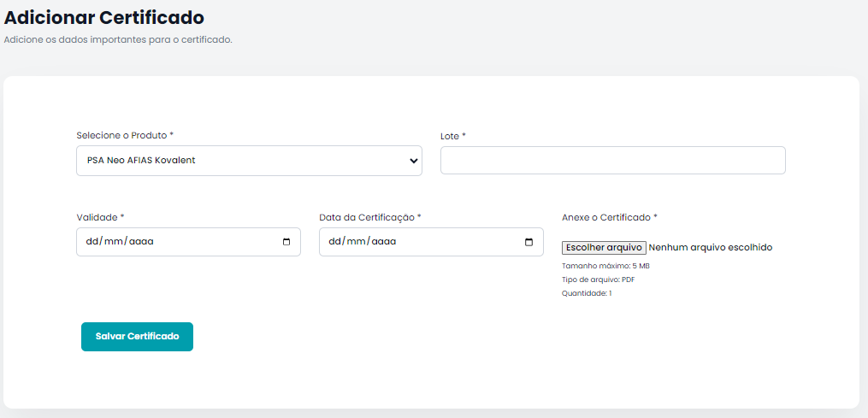This screenshot has height=418, width=868.
Task: Select the day segment in Validade date
Action: coord(92,242)
